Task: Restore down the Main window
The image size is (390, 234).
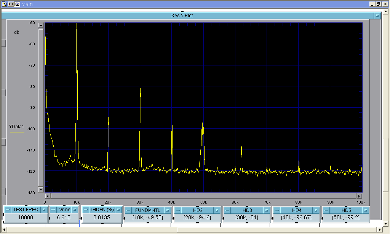Action: tap(378, 4)
